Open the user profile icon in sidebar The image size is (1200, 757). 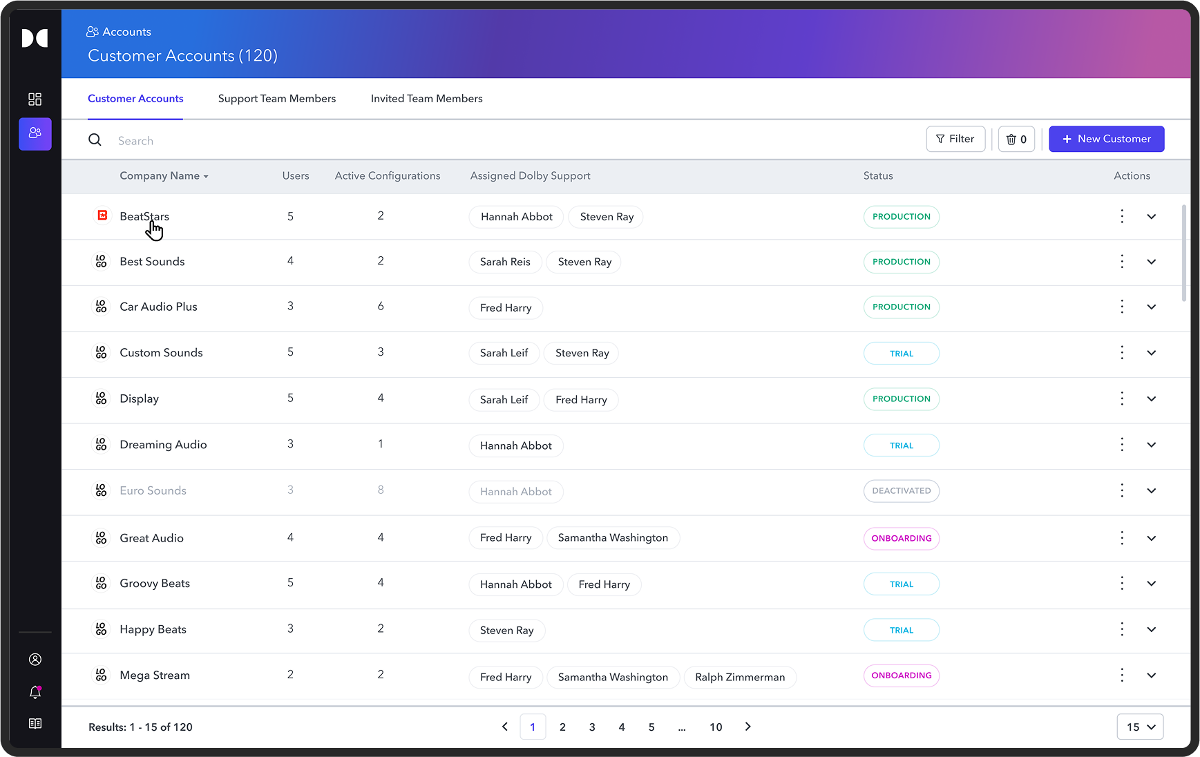(x=35, y=660)
